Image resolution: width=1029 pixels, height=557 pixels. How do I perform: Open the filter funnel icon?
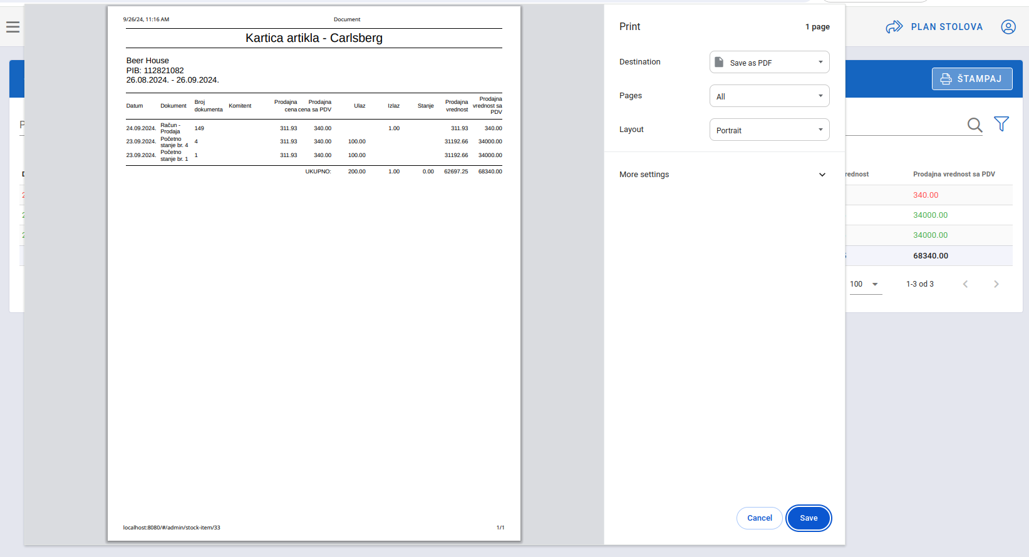coord(1001,124)
